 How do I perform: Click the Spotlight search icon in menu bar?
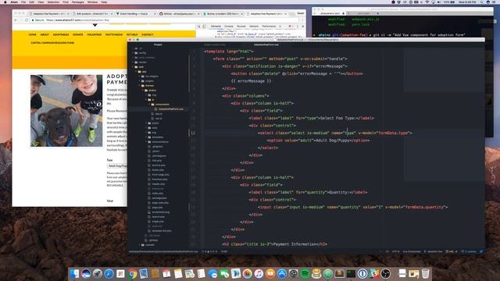click(481, 2)
